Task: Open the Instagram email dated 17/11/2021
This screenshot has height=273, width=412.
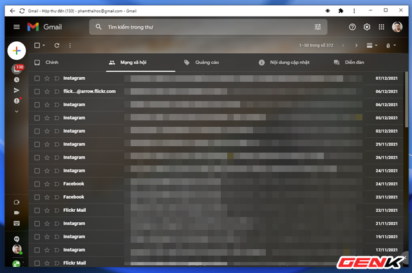Action: (x=216, y=250)
